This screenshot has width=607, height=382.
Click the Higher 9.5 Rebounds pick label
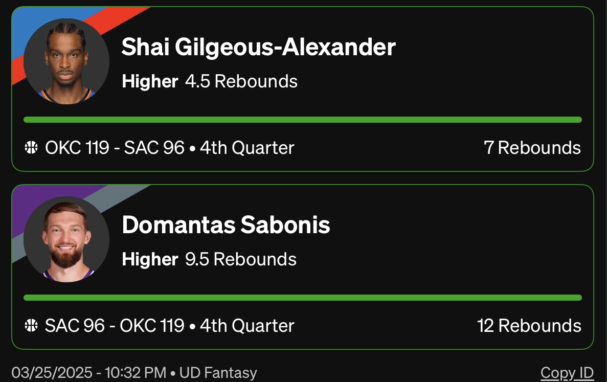[209, 259]
